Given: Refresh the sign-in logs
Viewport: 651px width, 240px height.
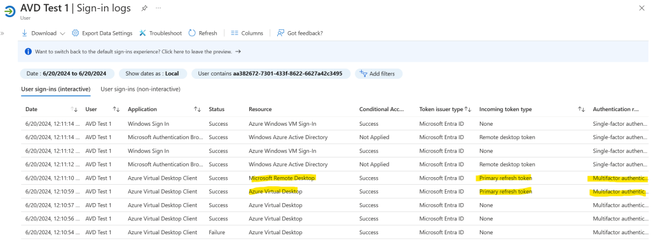Looking at the screenshot, I should point(203,33).
